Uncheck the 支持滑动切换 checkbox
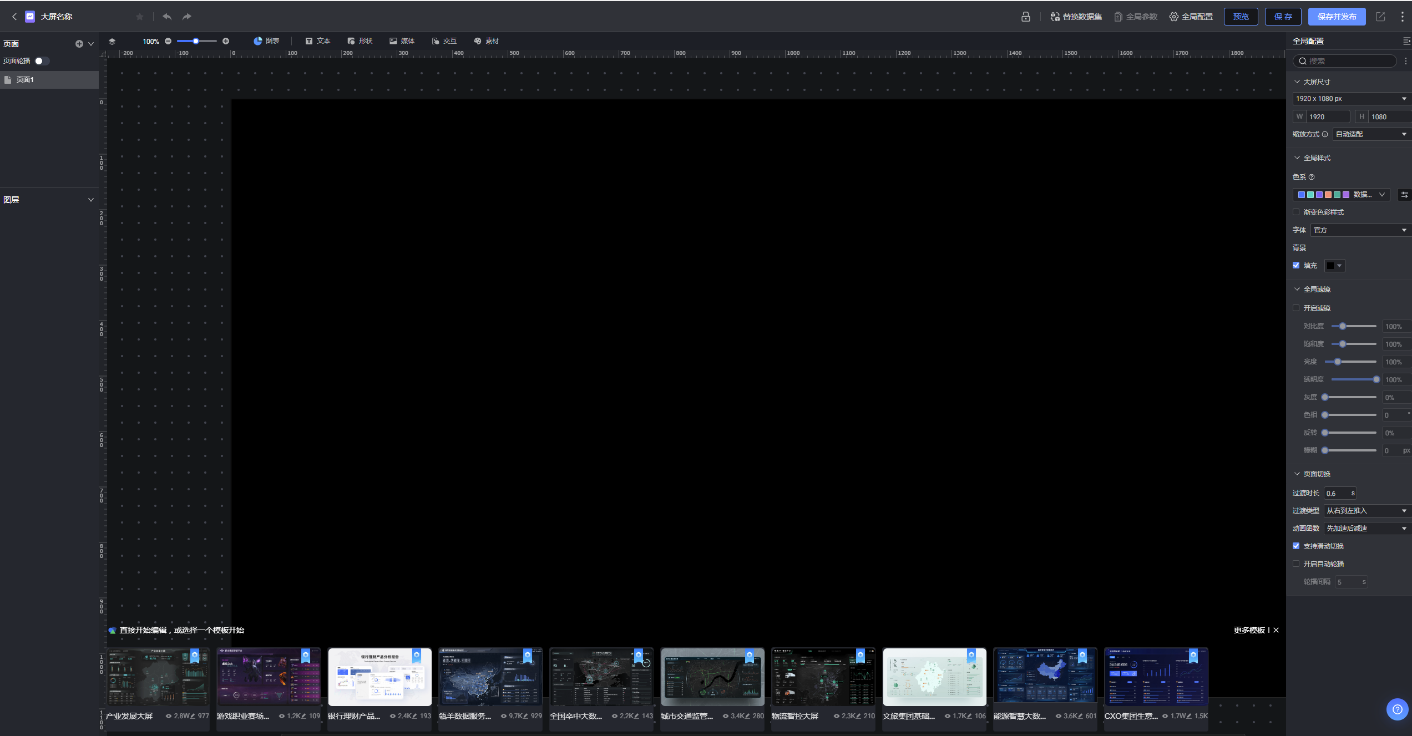This screenshot has height=736, width=1412. pyautogui.click(x=1296, y=546)
